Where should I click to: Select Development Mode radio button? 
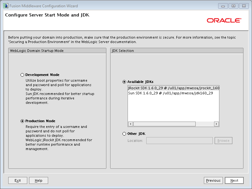22,75
